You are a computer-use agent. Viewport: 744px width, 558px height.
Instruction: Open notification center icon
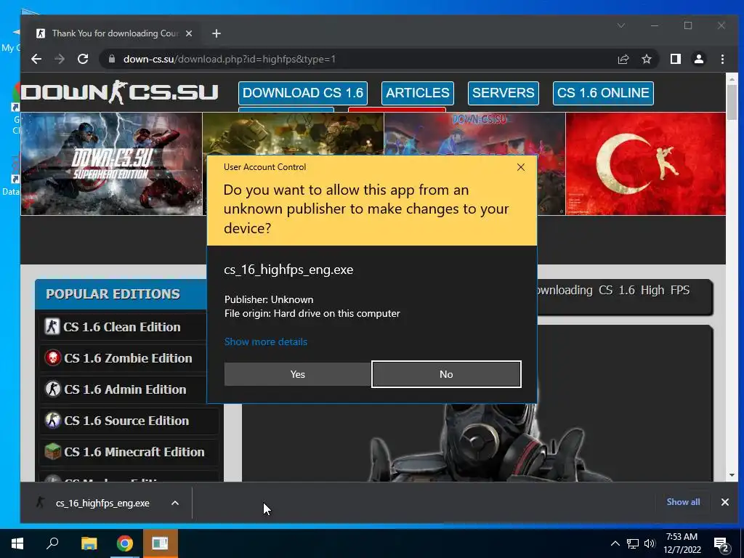pos(722,545)
